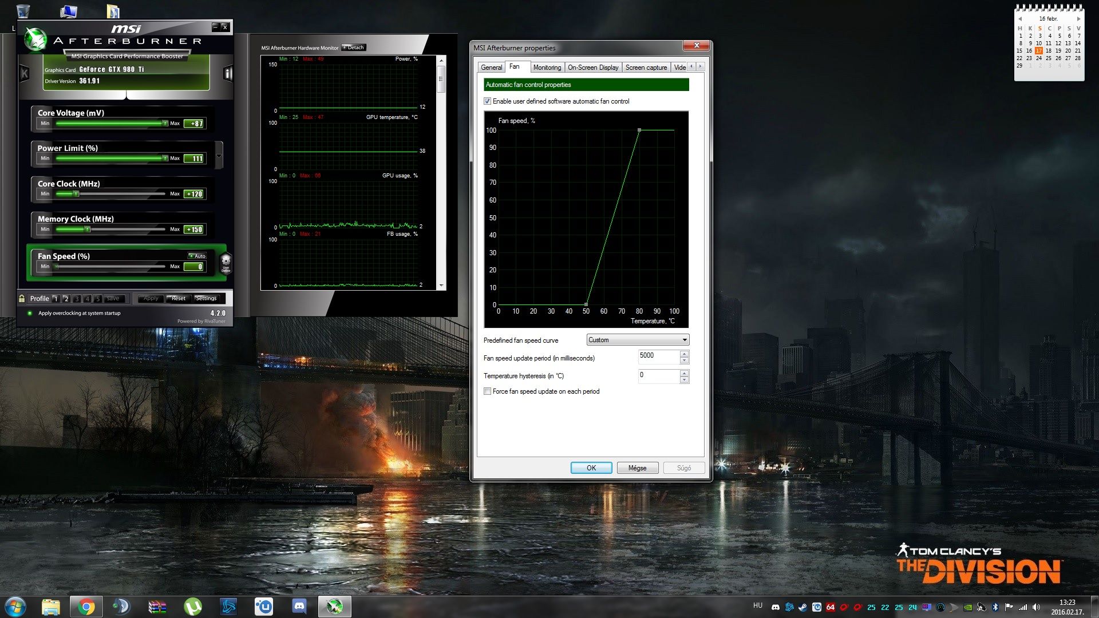The image size is (1099, 618).
Task: Click the fan curve node at 50 degrees
Action: click(586, 304)
